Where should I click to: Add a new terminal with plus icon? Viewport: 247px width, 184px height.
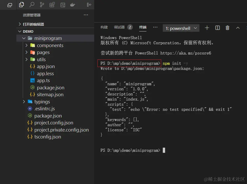tap(207, 28)
